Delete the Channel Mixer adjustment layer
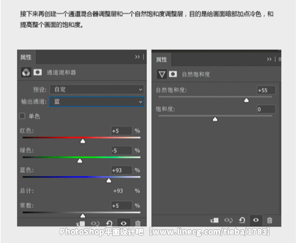 tap(138, 223)
